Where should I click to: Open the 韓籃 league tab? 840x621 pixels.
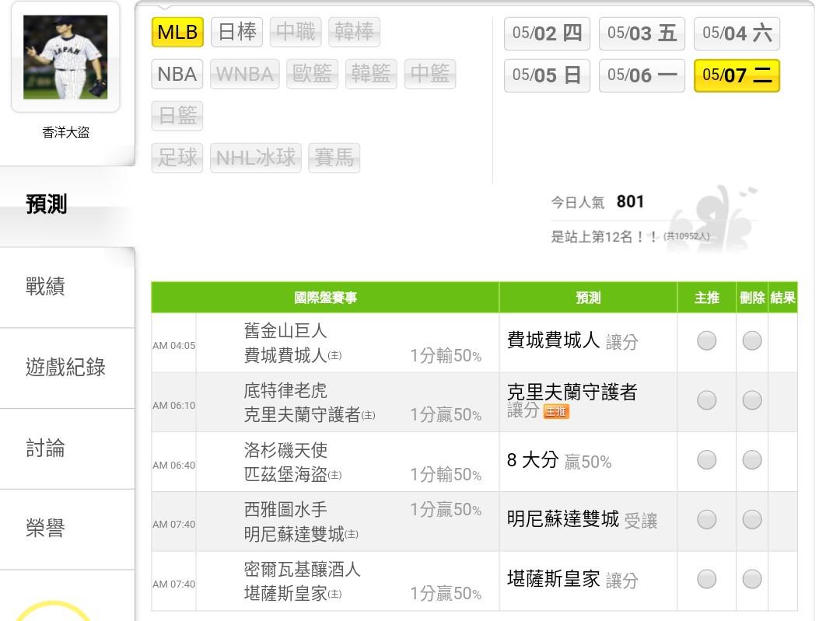pos(371,74)
